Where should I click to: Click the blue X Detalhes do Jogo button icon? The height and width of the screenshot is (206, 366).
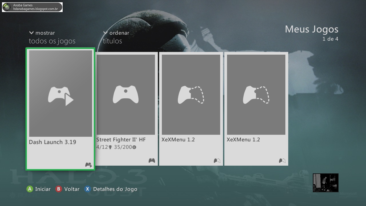point(87,189)
